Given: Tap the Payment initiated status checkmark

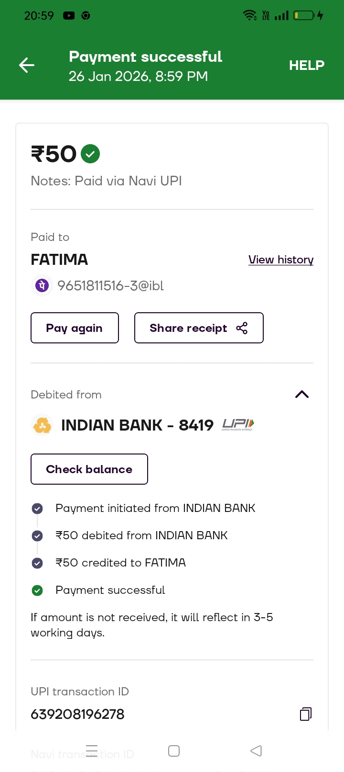Looking at the screenshot, I should 37,509.
